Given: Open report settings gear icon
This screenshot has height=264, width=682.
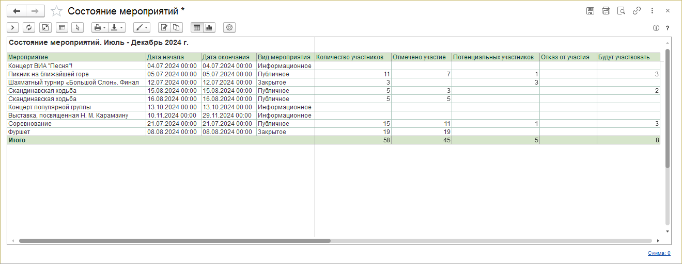Looking at the screenshot, I should click(229, 27).
